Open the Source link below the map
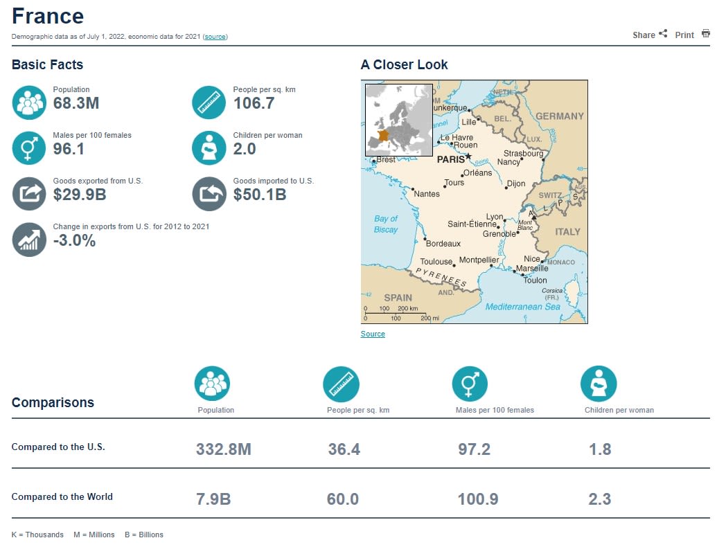726x547 pixels. 373,334
